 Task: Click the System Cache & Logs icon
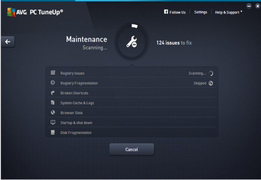[x=53, y=103]
